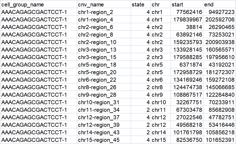Select end value 200903938
The image size is (236, 144).
(220, 42)
